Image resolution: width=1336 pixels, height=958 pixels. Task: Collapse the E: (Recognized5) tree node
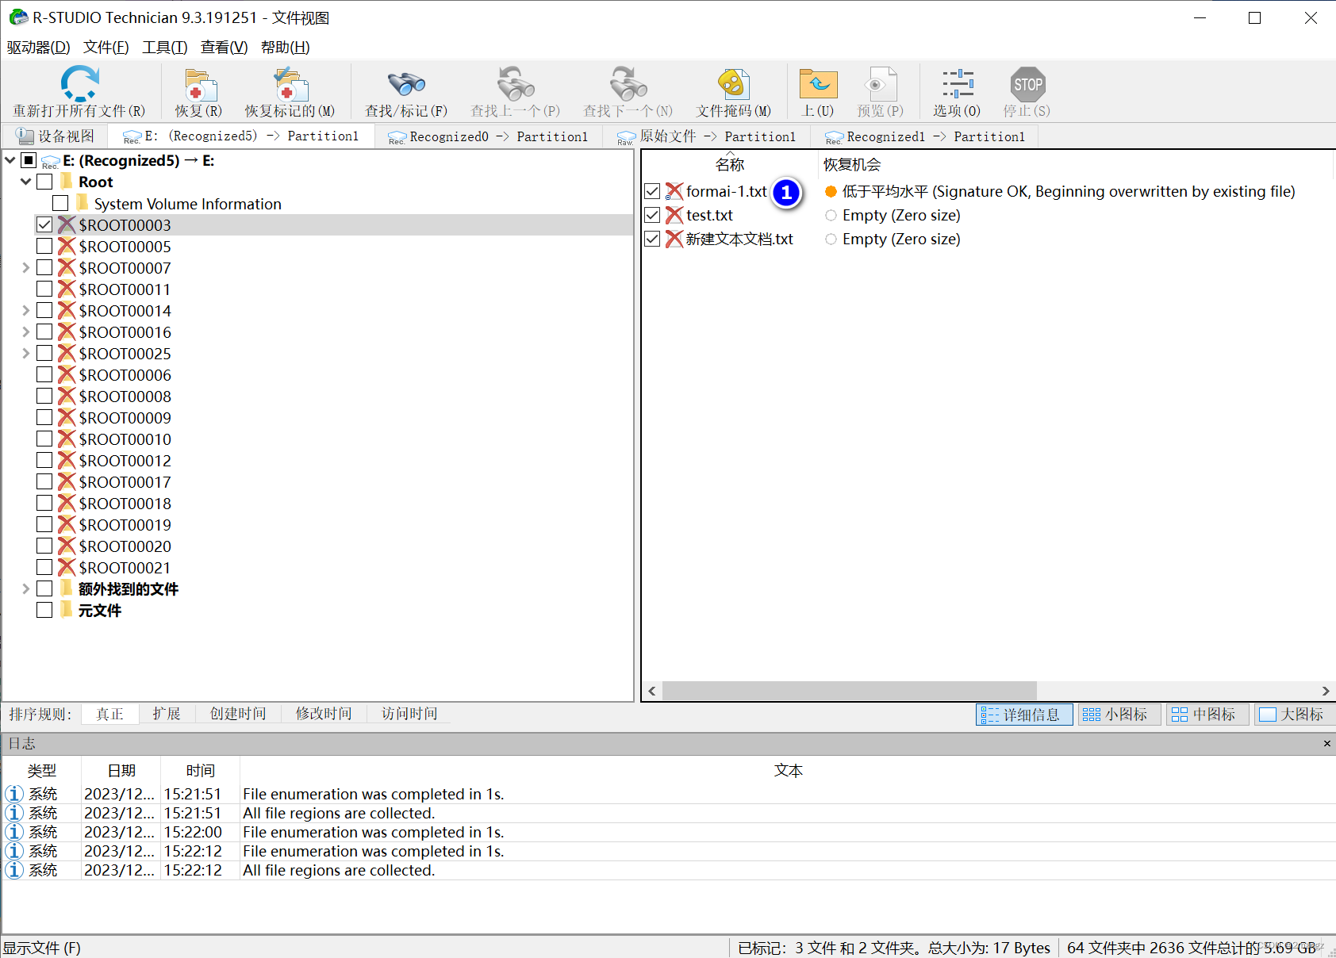(x=10, y=160)
